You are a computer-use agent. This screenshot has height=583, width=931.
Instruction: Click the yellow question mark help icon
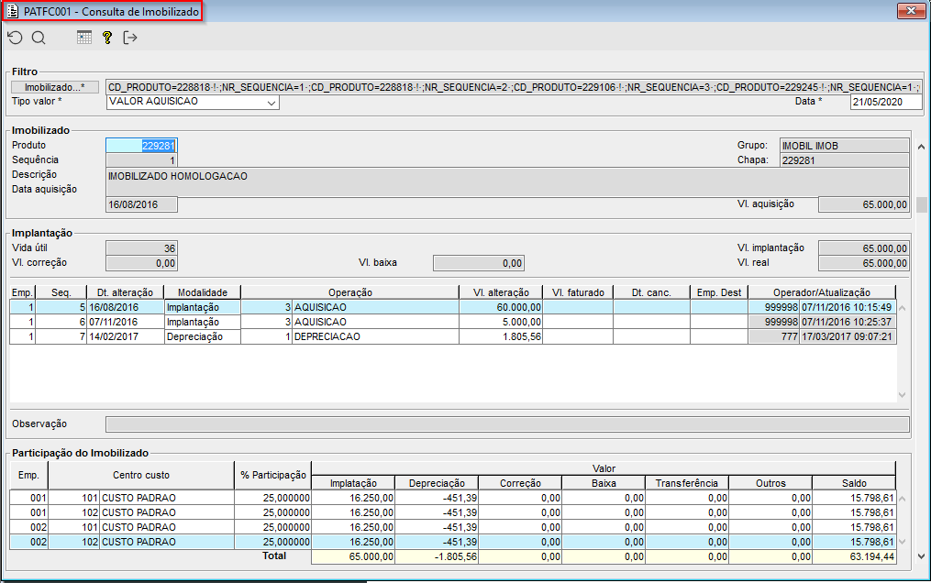point(107,38)
